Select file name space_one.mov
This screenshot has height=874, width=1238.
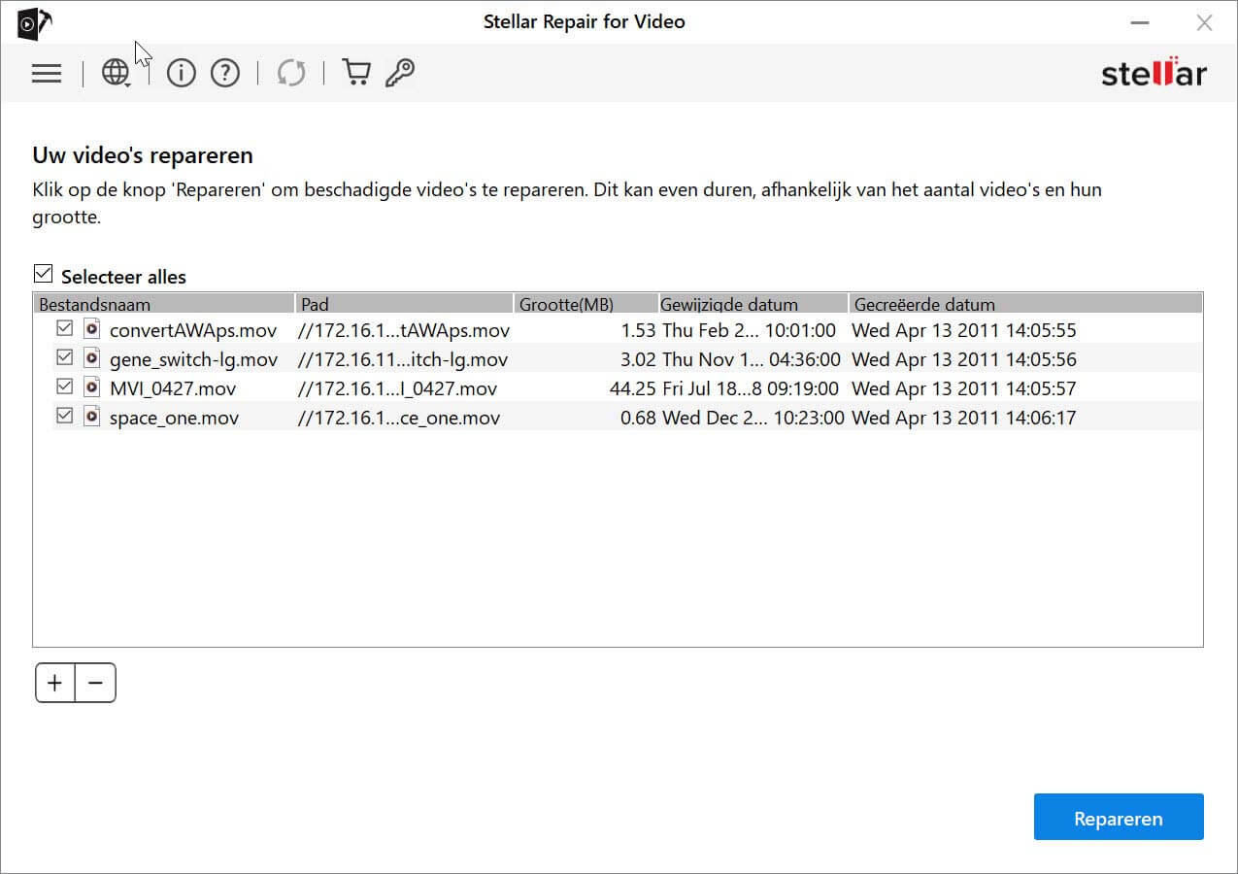coord(175,418)
